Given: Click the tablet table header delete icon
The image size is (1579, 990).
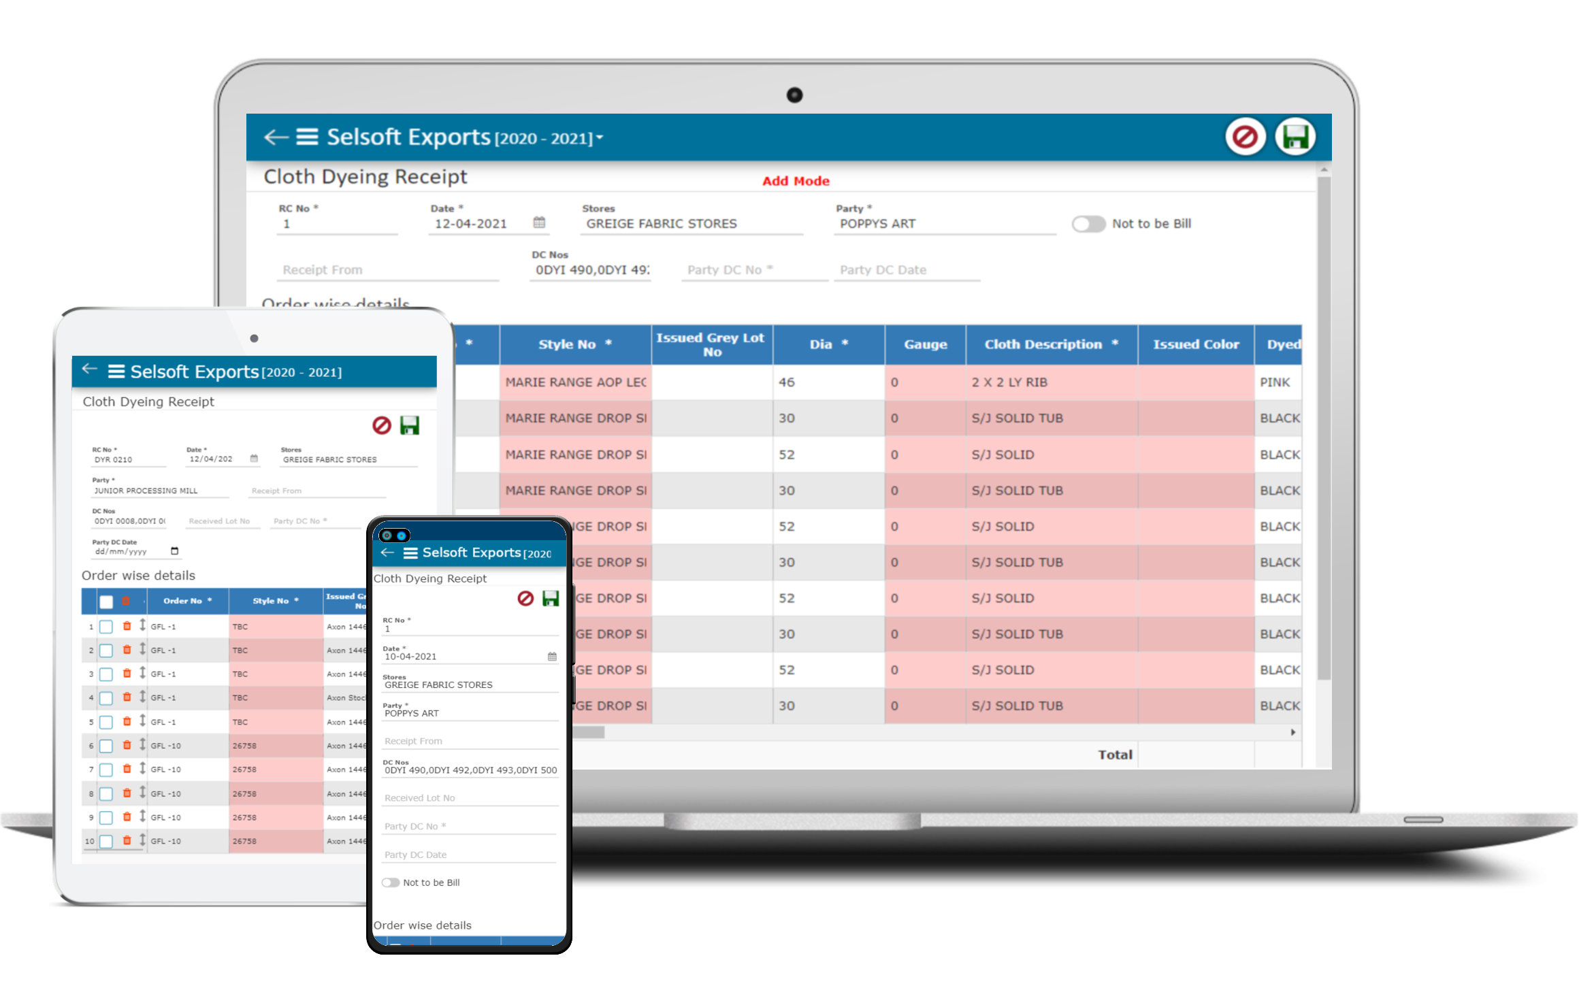Looking at the screenshot, I should click(x=126, y=601).
